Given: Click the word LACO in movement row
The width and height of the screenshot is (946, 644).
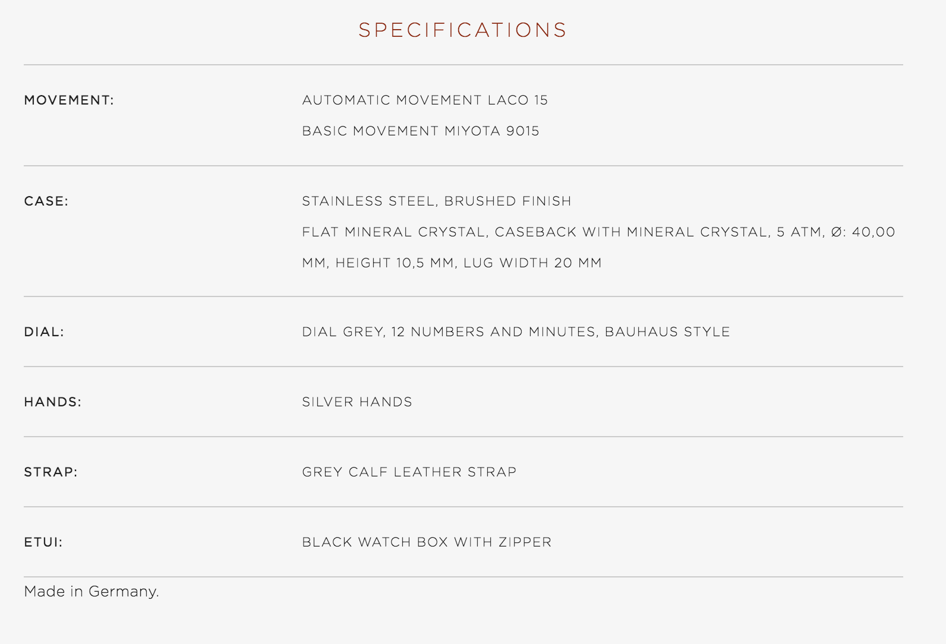Looking at the screenshot, I should pos(508,100).
